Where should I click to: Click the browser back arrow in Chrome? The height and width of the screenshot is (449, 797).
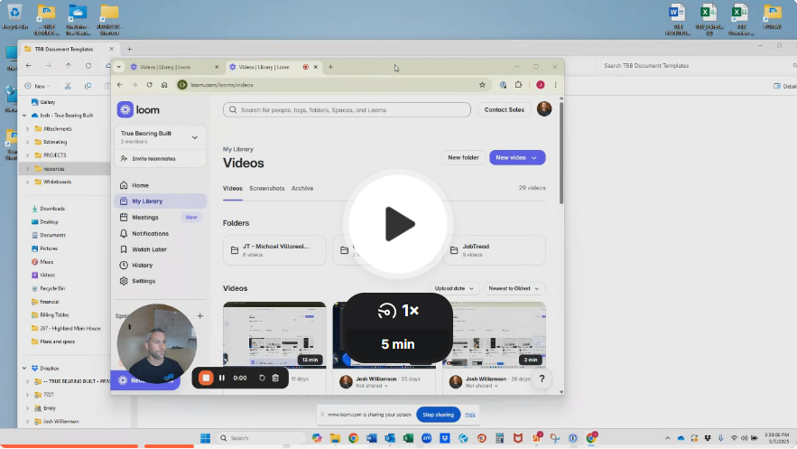[x=119, y=85]
